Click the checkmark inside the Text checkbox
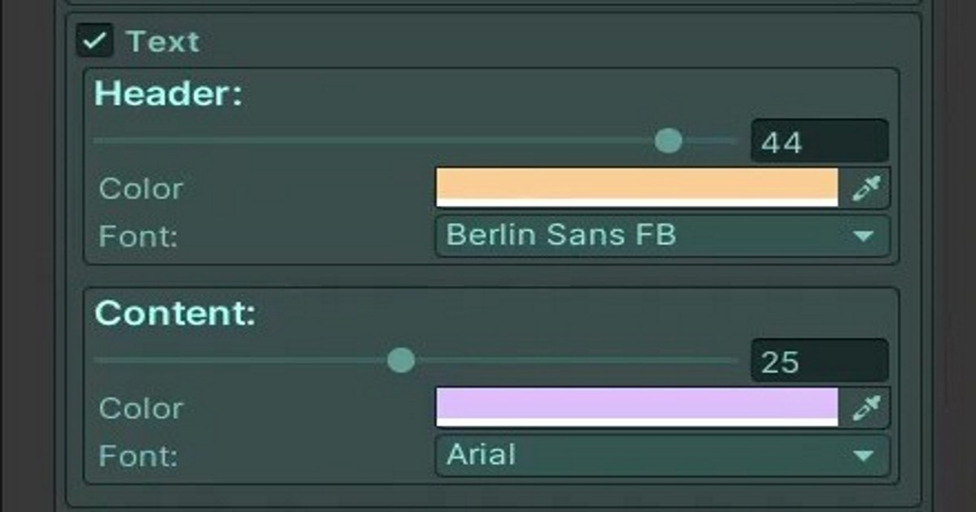976x512 pixels. [96, 41]
